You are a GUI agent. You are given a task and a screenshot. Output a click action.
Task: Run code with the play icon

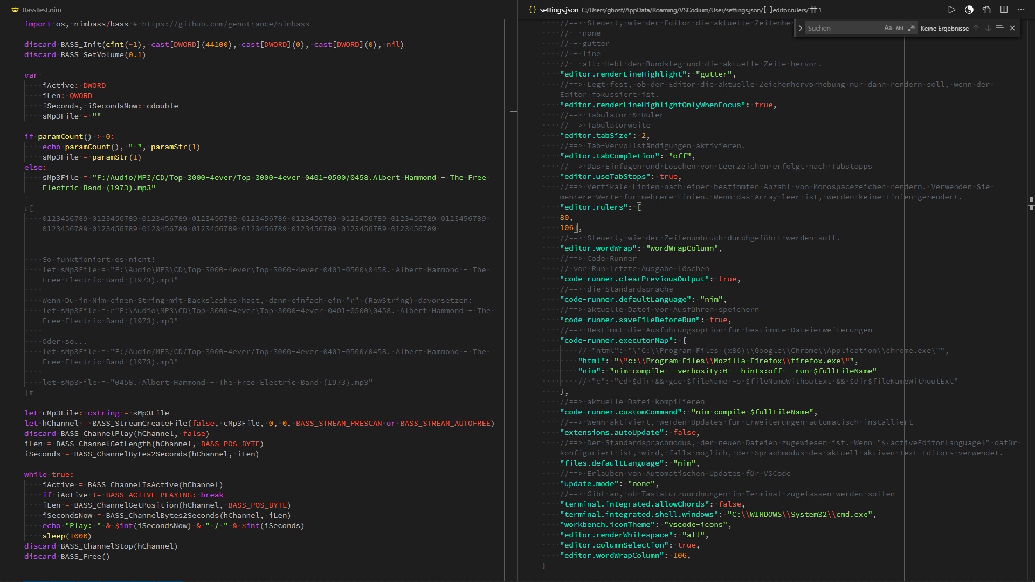951,10
